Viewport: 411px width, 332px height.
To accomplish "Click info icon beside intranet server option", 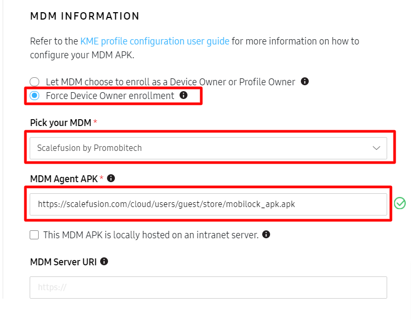I will [266, 234].
